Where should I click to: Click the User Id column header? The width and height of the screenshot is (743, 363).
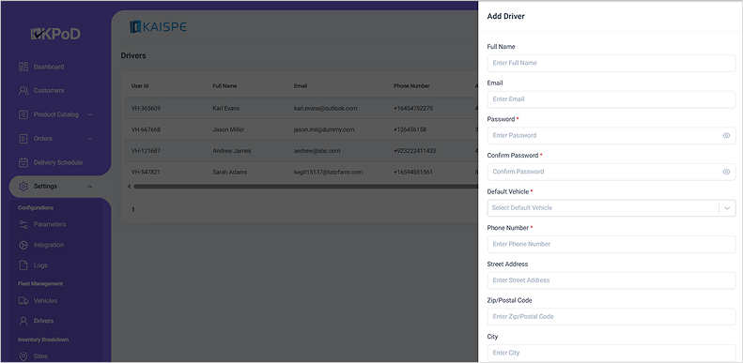click(140, 86)
